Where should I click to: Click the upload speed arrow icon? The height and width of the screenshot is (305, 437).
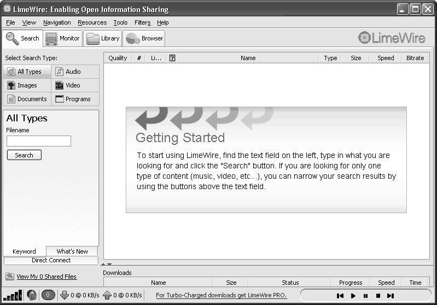107,295
